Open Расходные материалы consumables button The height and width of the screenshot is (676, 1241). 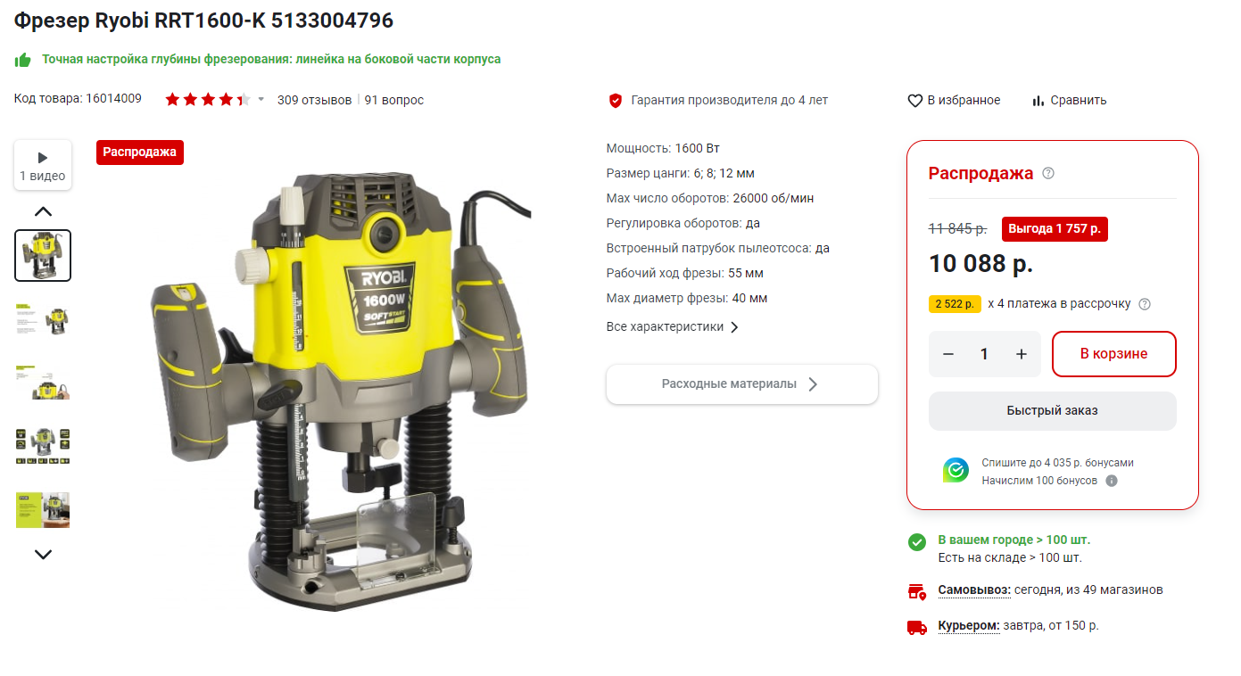click(742, 384)
